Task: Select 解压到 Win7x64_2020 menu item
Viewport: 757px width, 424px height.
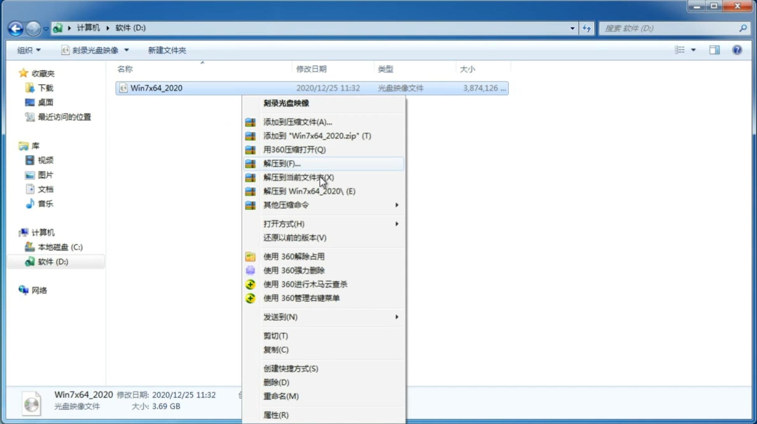Action: [309, 191]
